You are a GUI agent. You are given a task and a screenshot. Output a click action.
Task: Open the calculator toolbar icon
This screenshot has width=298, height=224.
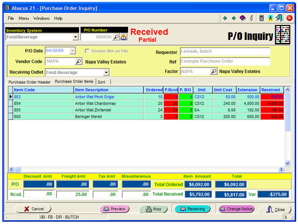click(261, 18)
